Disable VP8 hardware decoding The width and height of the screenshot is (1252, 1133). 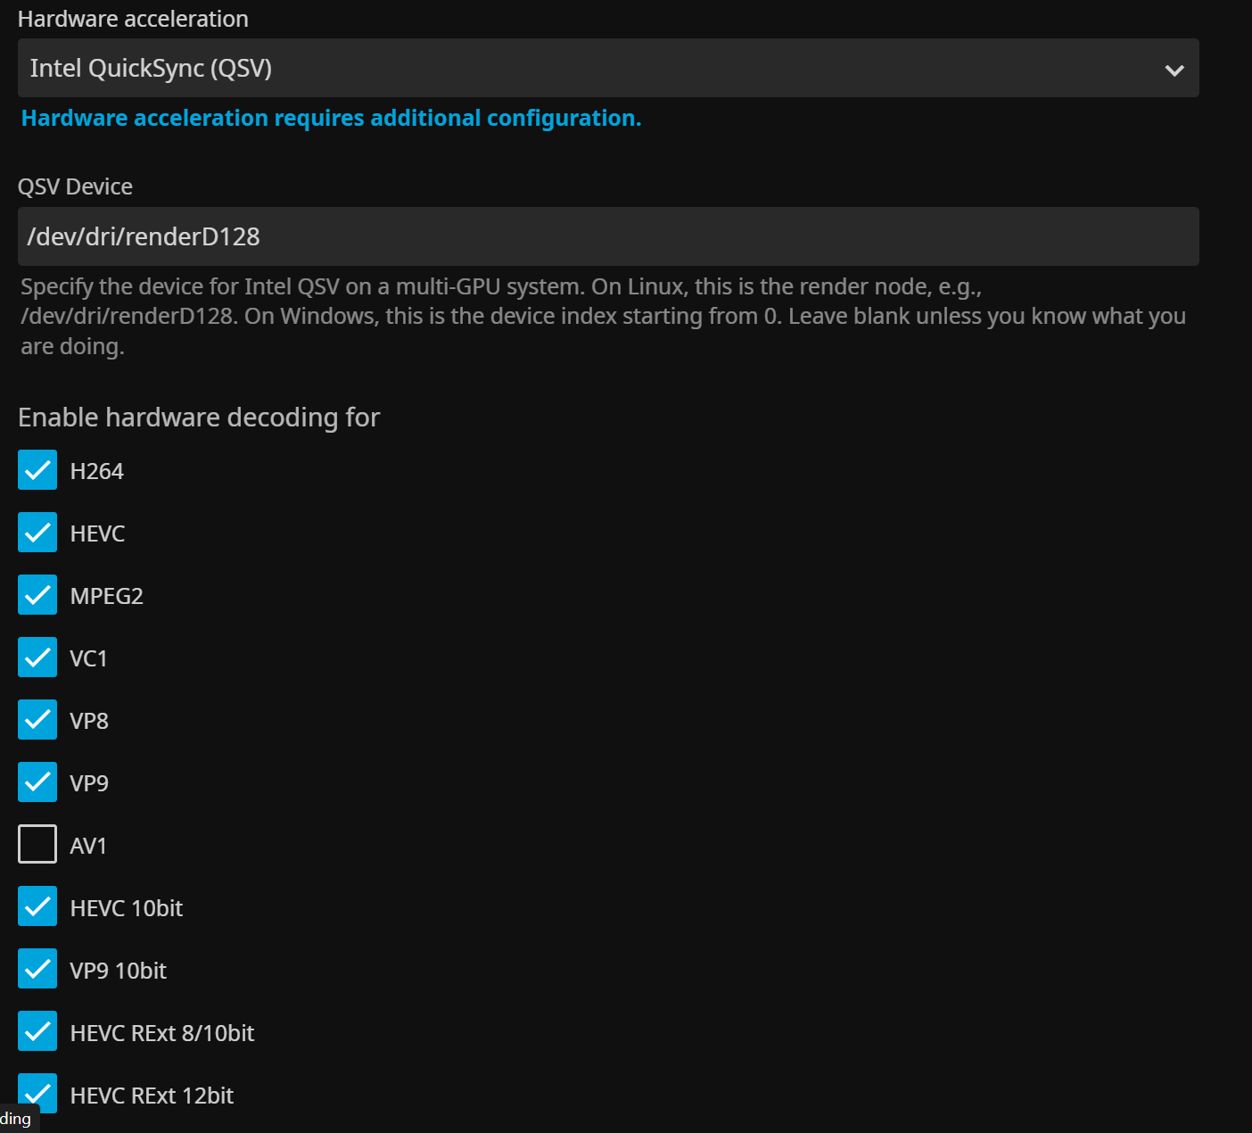[37, 720]
